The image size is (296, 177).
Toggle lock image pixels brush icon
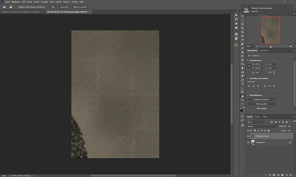coord(258,130)
